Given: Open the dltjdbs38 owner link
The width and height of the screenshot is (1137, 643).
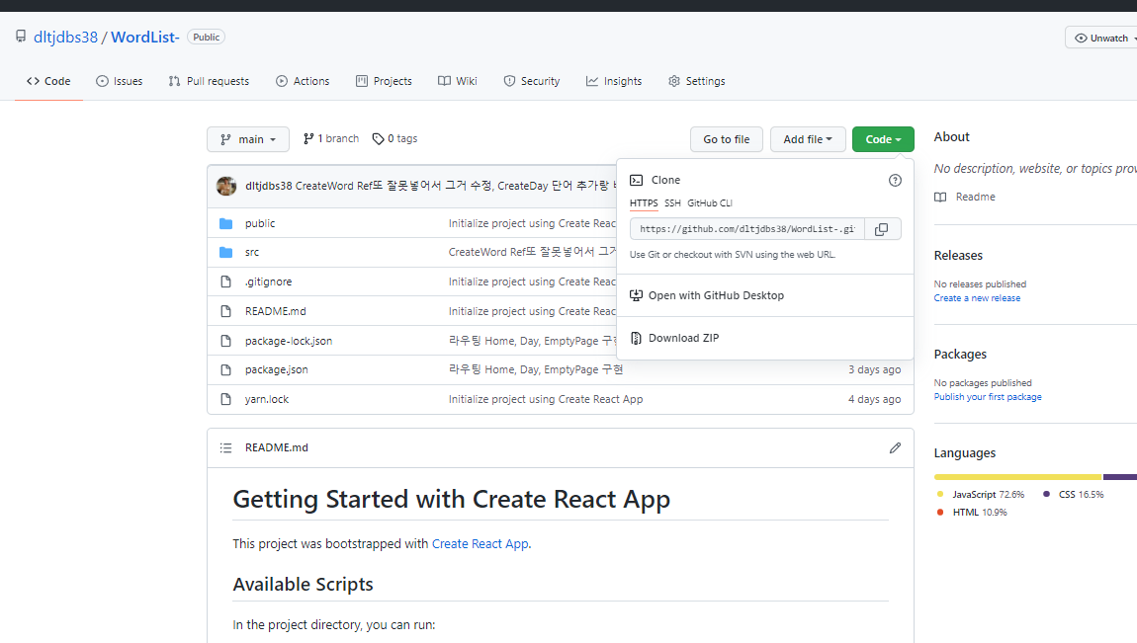Looking at the screenshot, I should 66,37.
